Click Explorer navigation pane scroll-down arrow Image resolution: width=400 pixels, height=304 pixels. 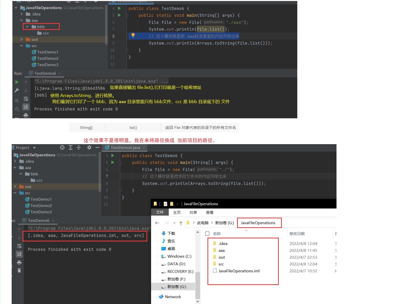click(198, 301)
